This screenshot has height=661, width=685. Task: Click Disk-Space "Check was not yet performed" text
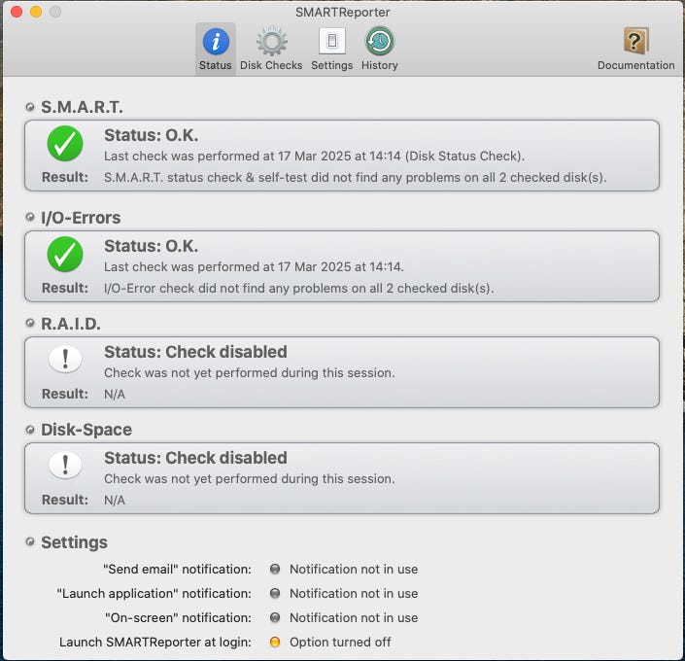[x=250, y=478]
